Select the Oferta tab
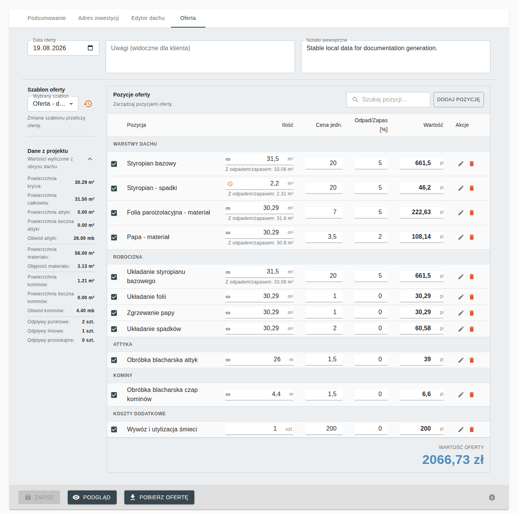 188,18
